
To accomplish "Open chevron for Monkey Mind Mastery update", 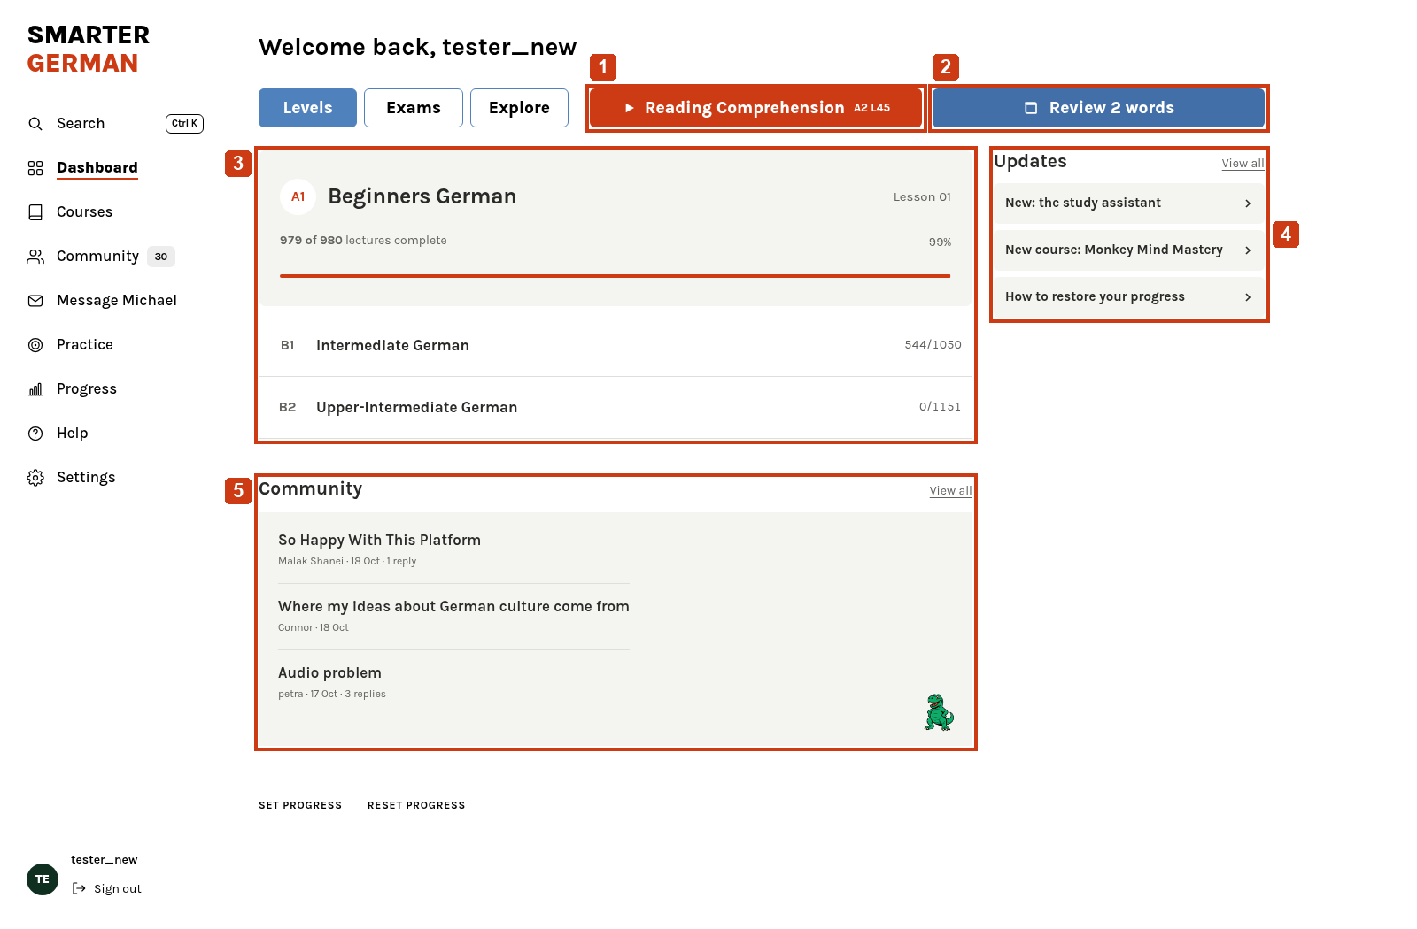I will 1248,250.
